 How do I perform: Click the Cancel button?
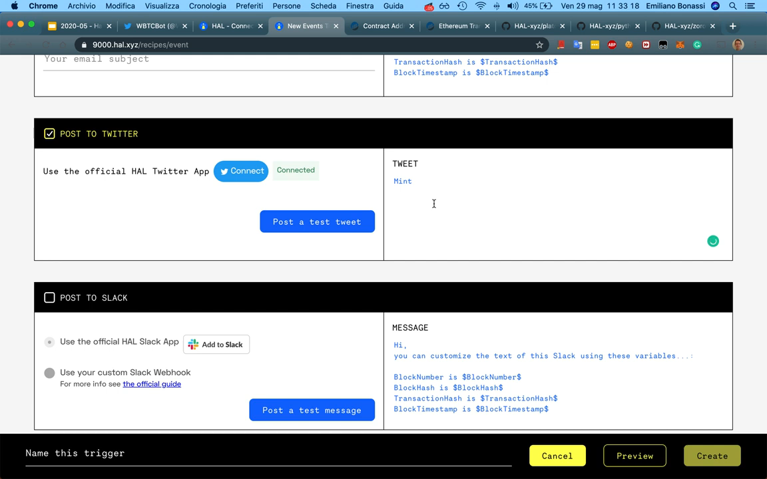point(557,456)
